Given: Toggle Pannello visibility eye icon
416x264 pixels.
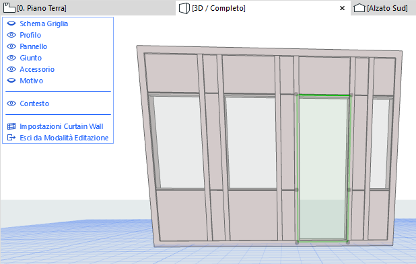Looking at the screenshot, I should 11,46.
